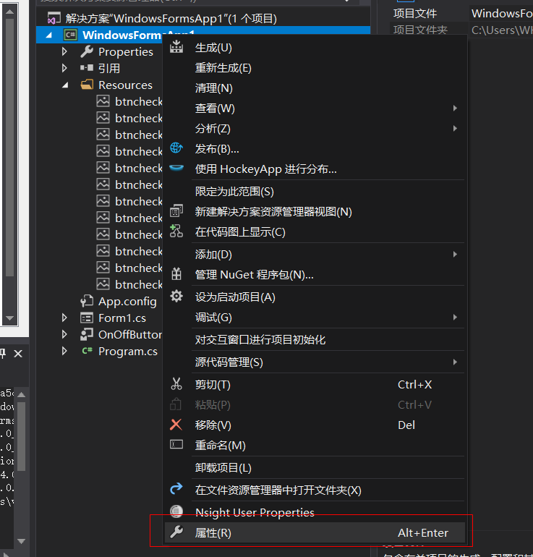533x557 pixels.
Task: Select 管理 NuGet 程序包(N) text entry
Action: coord(255,275)
